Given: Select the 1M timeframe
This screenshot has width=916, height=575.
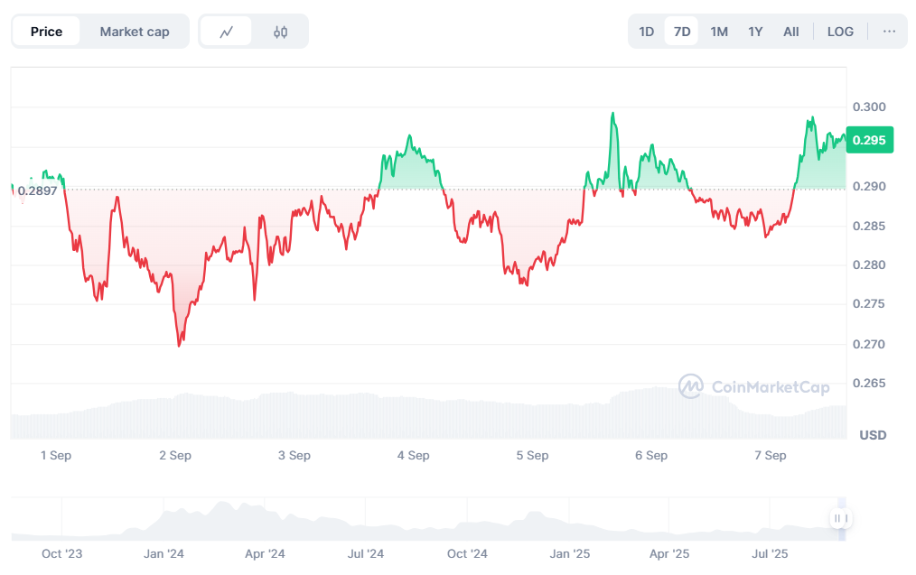Looking at the screenshot, I should point(718,31).
